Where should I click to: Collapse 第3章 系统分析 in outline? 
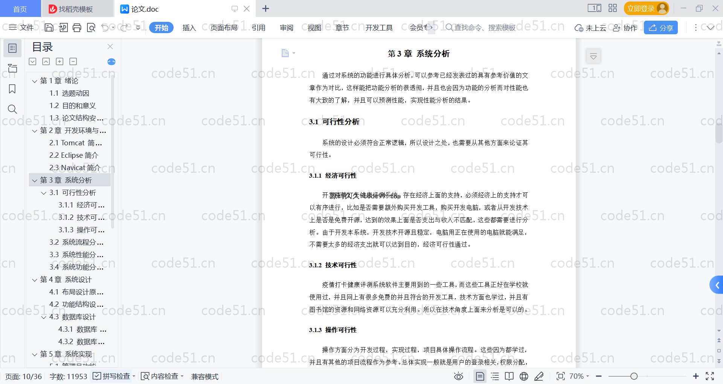pos(35,180)
